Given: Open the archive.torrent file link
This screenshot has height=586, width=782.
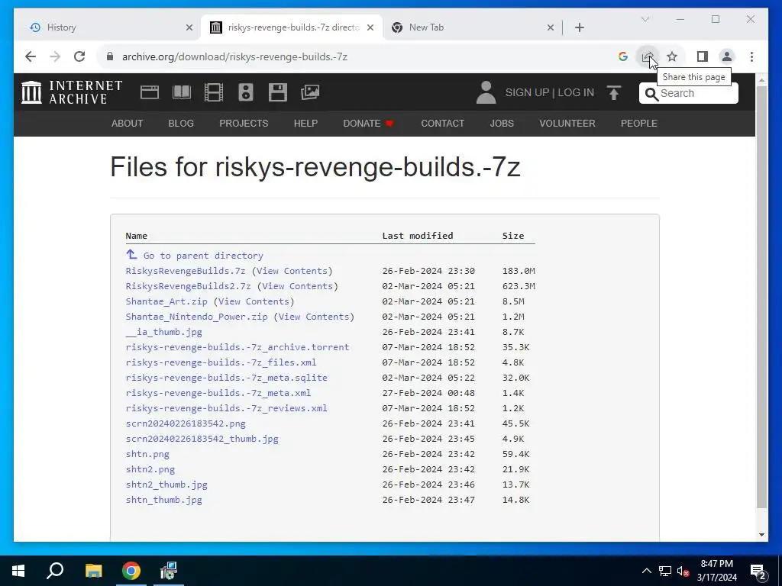Looking at the screenshot, I should [x=238, y=347].
